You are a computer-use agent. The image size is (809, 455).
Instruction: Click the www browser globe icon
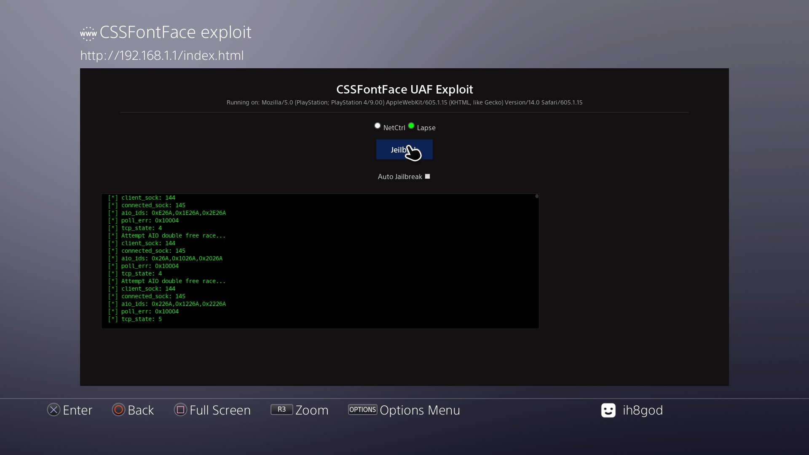[x=88, y=33]
